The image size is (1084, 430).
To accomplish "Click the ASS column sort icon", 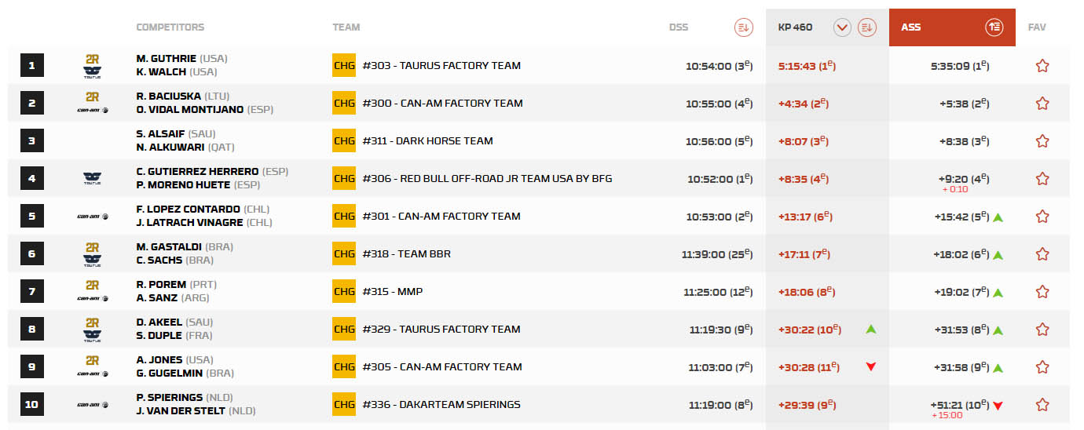I will click(x=994, y=27).
